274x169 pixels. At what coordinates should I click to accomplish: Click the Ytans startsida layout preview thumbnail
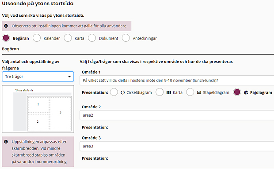tap(38, 109)
